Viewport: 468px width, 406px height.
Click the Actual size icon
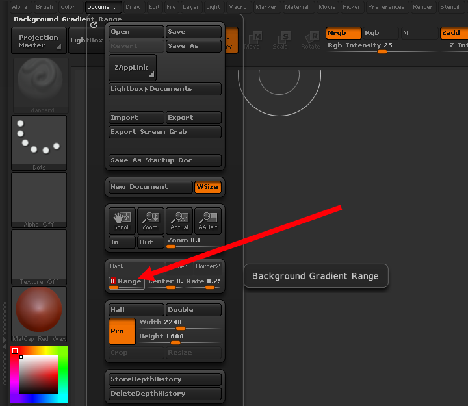click(179, 221)
